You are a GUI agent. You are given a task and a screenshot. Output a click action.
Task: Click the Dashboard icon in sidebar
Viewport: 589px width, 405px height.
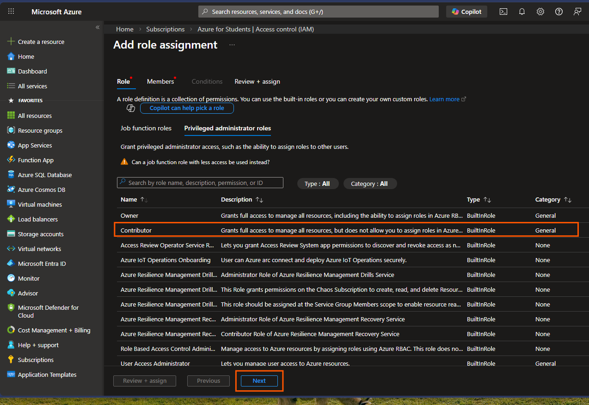coord(11,71)
